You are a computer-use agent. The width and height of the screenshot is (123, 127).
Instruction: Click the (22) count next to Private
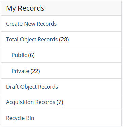(35, 71)
